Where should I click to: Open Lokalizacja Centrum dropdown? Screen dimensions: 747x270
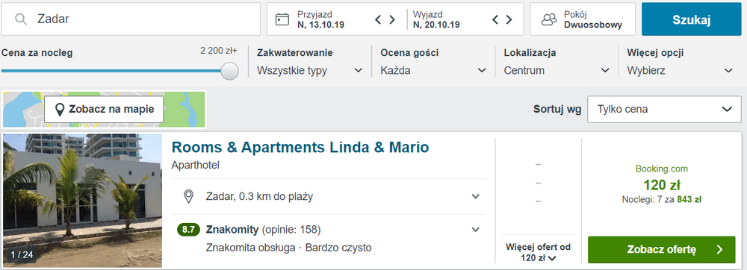(557, 71)
